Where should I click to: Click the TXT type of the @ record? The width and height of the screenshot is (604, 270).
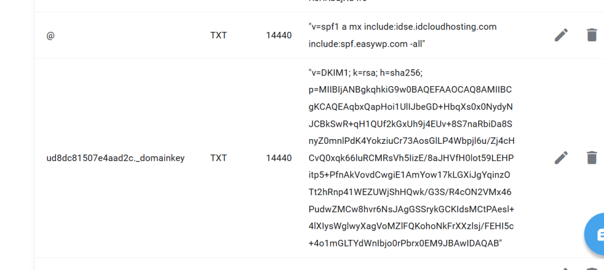218,35
